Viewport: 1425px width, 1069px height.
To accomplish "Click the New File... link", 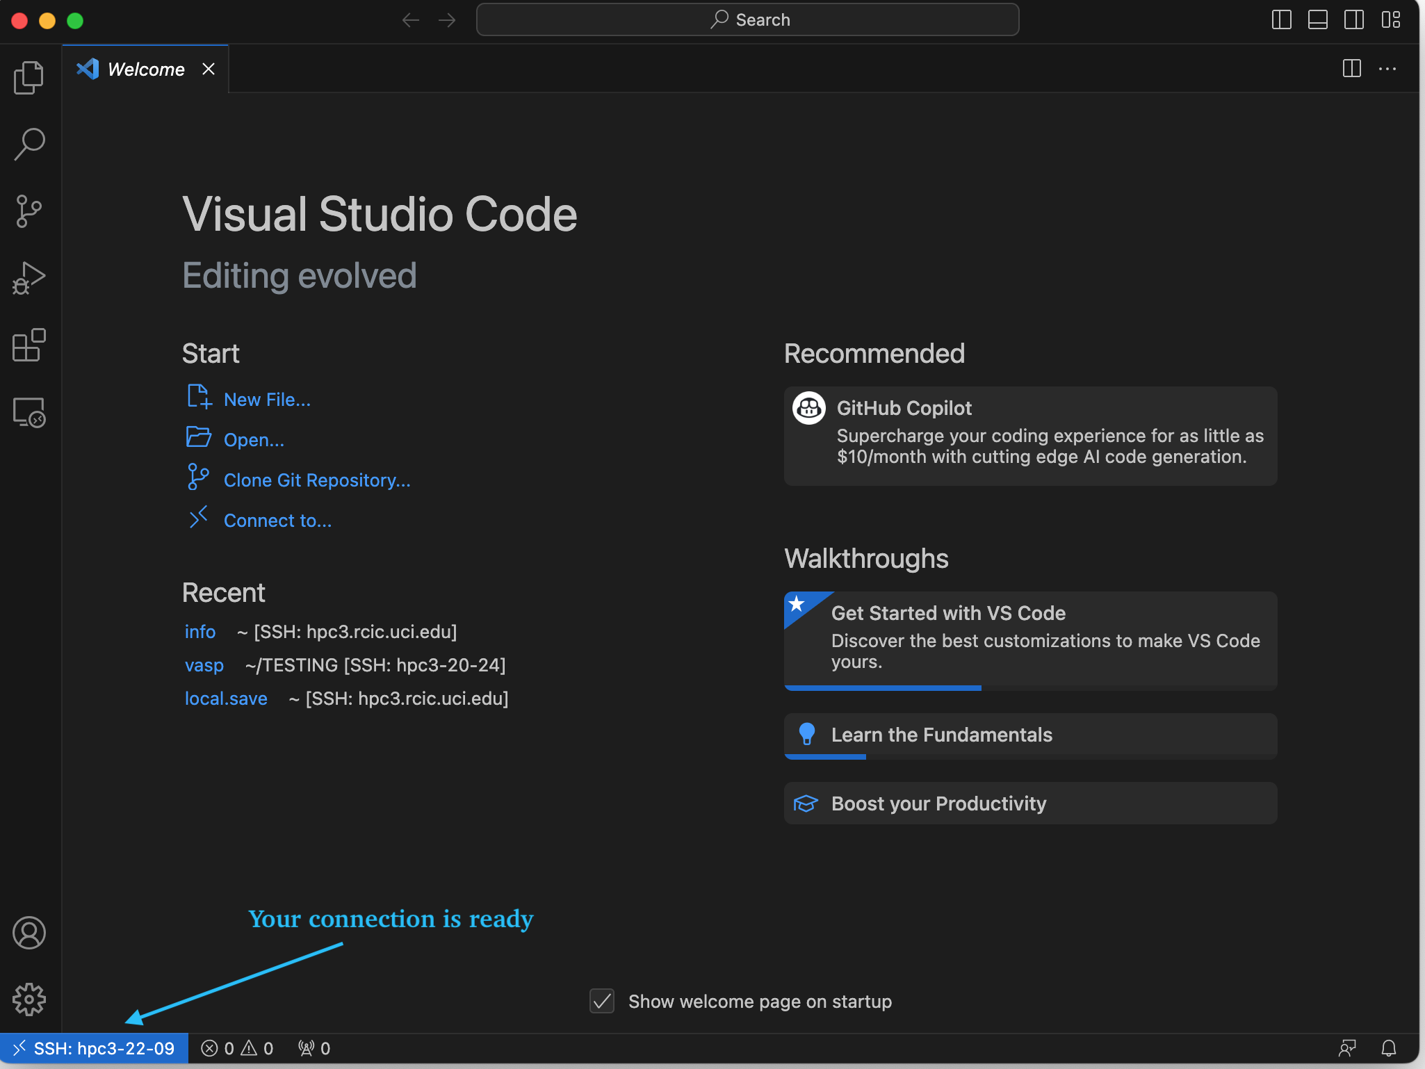I will click(x=267, y=400).
